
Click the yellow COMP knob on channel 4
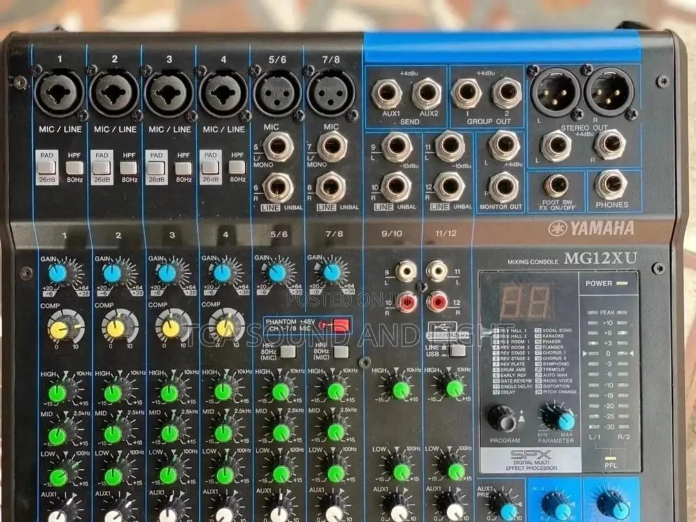click(226, 327)
